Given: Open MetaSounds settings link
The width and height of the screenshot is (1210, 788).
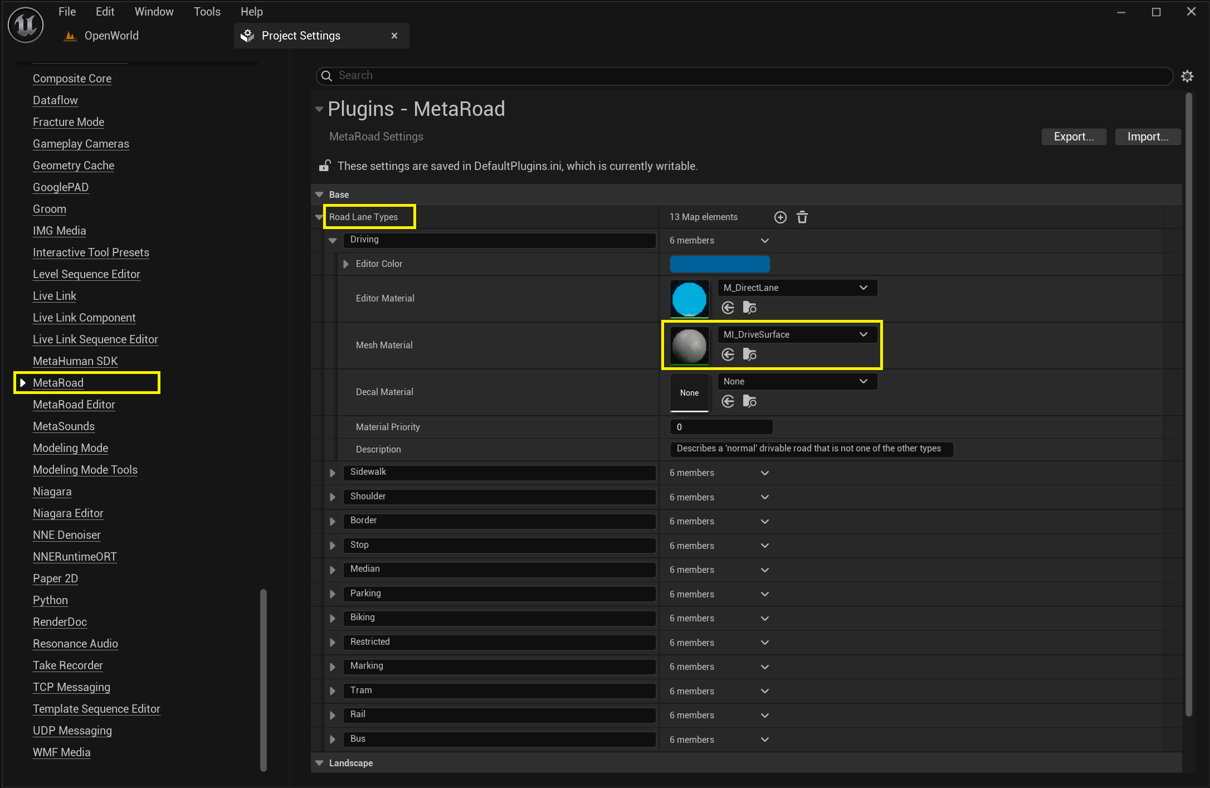Looking at the screenshot, I should [64, 426].
